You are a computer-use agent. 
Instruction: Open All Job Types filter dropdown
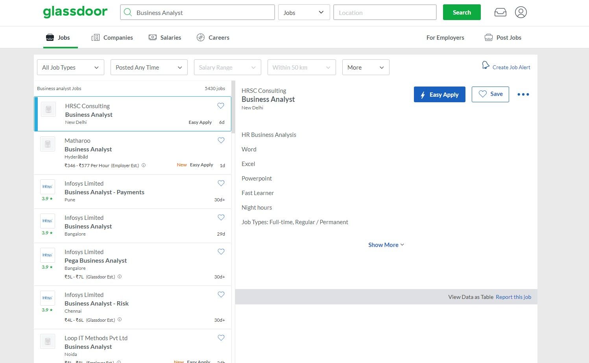point(70,67)
